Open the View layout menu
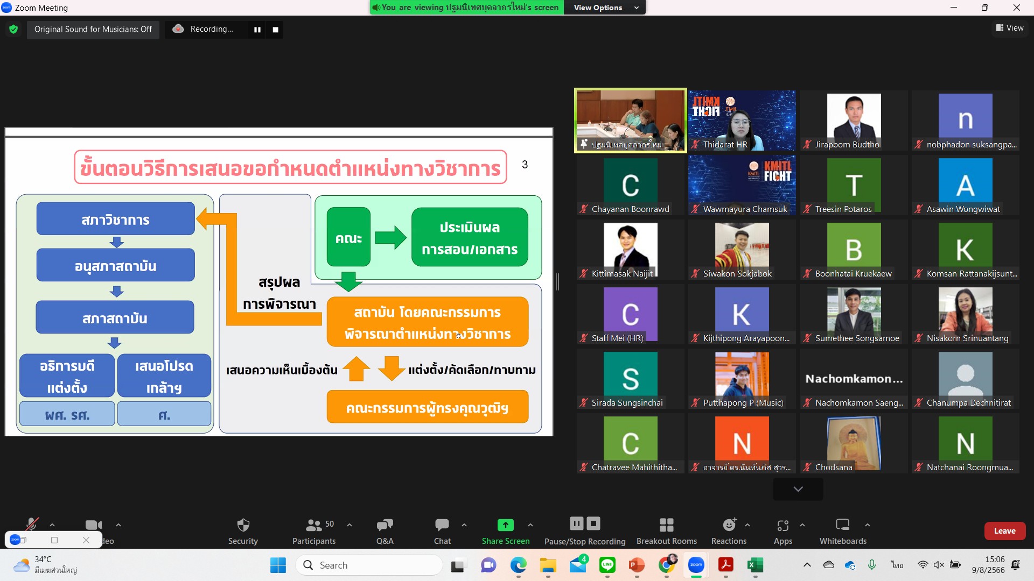 pyautogui.click(x=1010, y=28)
